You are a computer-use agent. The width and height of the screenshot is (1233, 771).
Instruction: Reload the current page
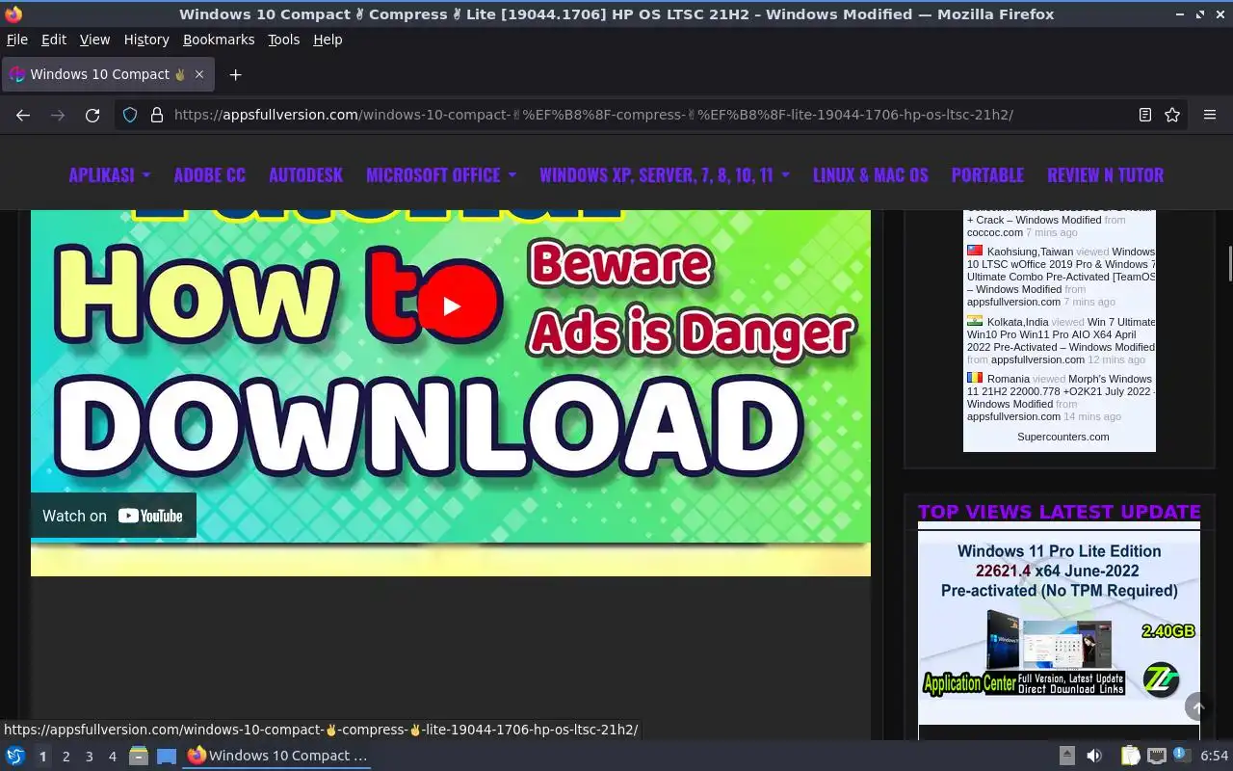tap(92, 115)
